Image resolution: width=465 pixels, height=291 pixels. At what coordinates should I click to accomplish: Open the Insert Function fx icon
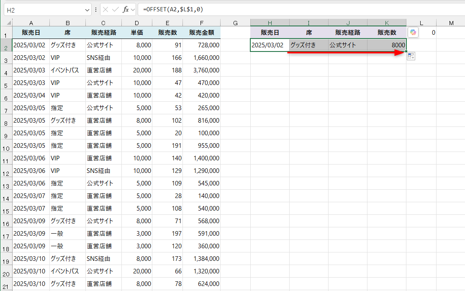pos(126,10)
